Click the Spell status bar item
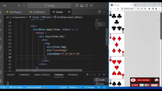The height and width of the screenshot is (91, 162). [63, 87]
